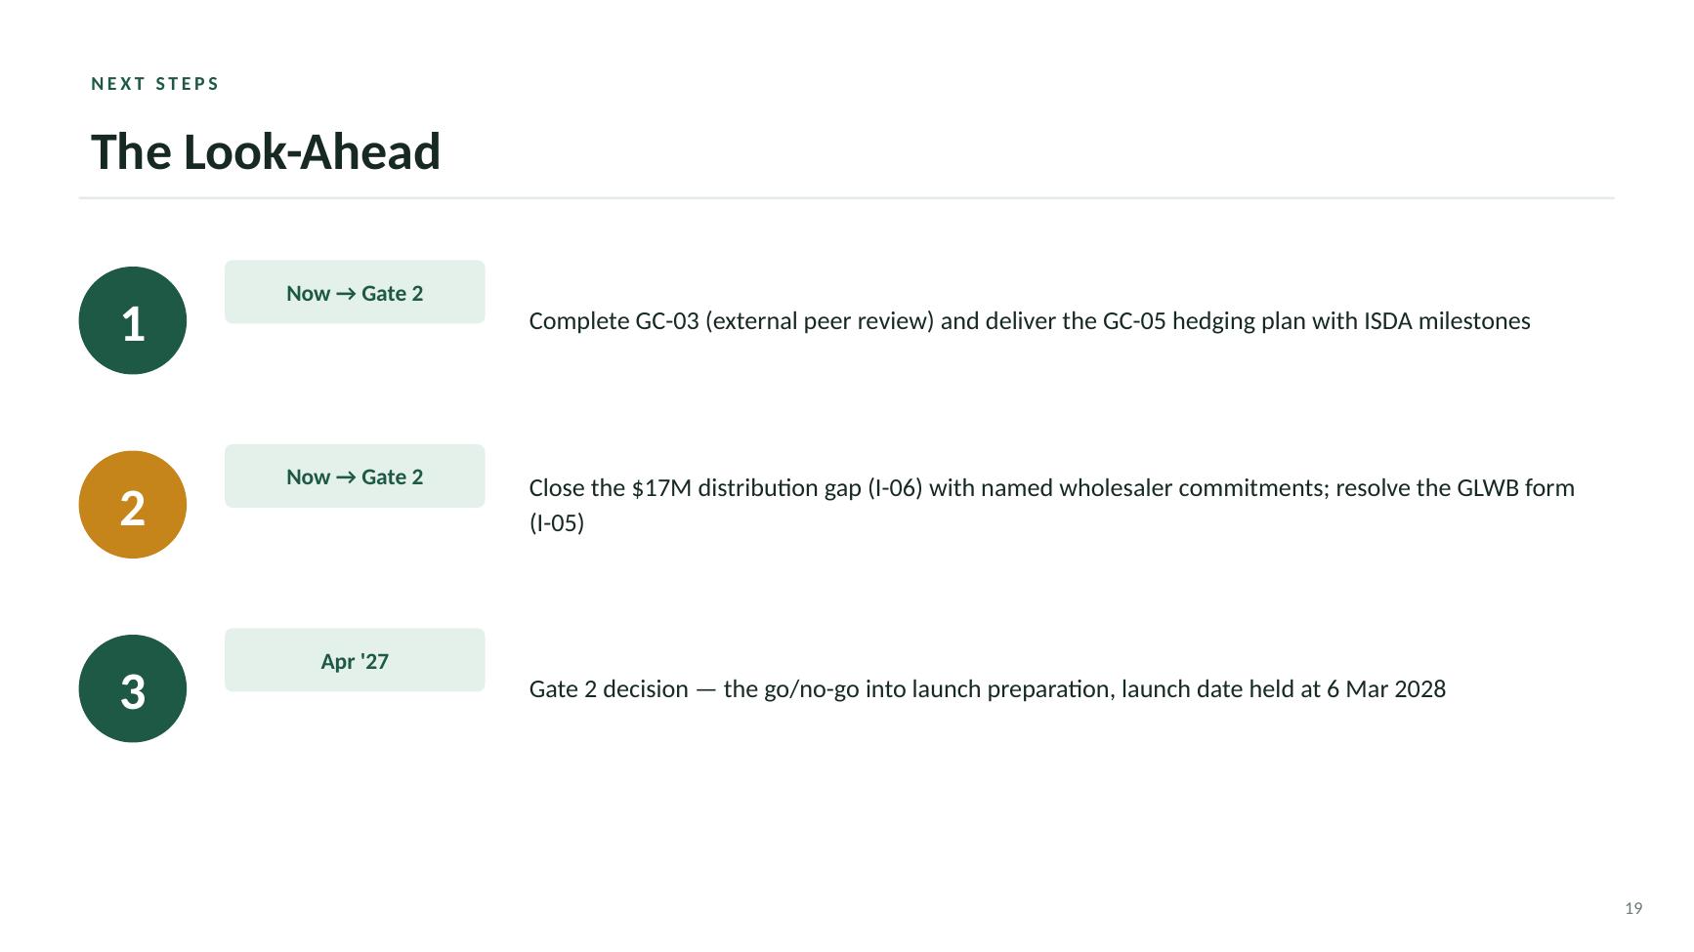This screenshot has height=952, width=1694.
Task: Select the second 'Now → Gate 2' badge
Action: [355, 476]
